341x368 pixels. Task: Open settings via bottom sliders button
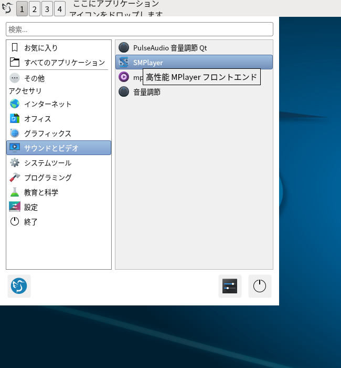pyautogui.click(x=230, y=286)
